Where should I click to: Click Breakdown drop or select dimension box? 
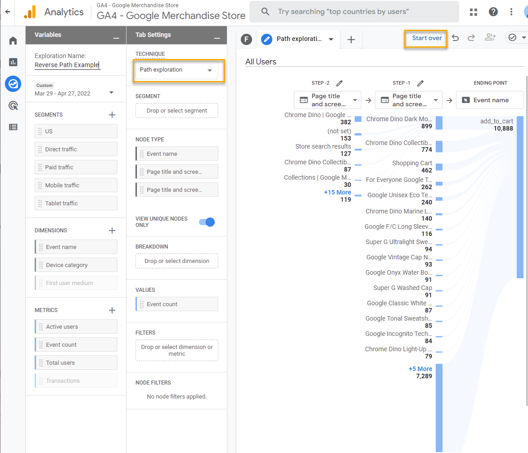point(177,261)
